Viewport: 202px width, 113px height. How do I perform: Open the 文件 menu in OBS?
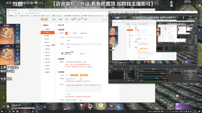point(111,14)
